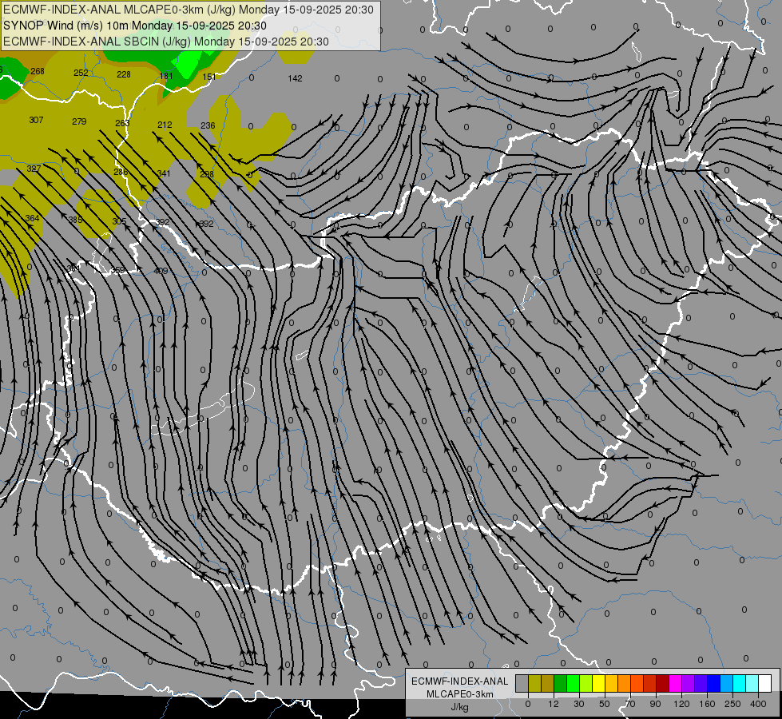Select the map value 142
The width and height of the screenshot is (782, 719).
pyautogui.click(x=296, y=78)
